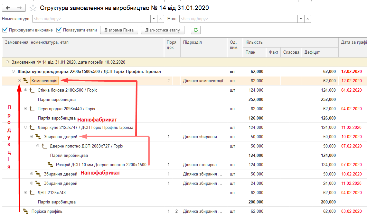Image resolution: width=367 pixels, height=216 pixels.
Task: Clear the Номенклатура filter with the X button
Action: click(161, 19)
